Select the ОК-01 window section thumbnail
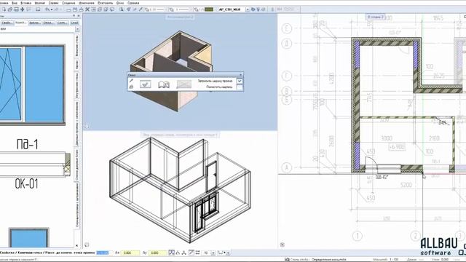466x262 pixels. coord(35,164)
